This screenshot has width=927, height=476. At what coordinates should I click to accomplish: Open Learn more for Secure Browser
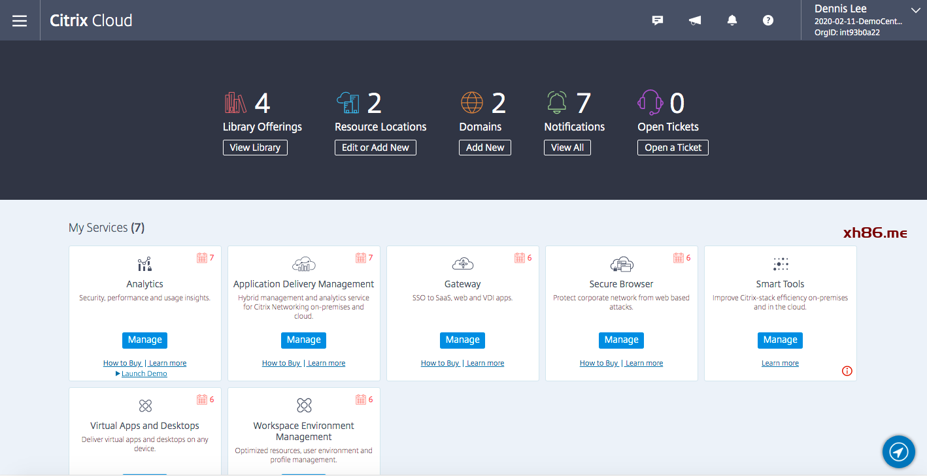click(644, 363)
